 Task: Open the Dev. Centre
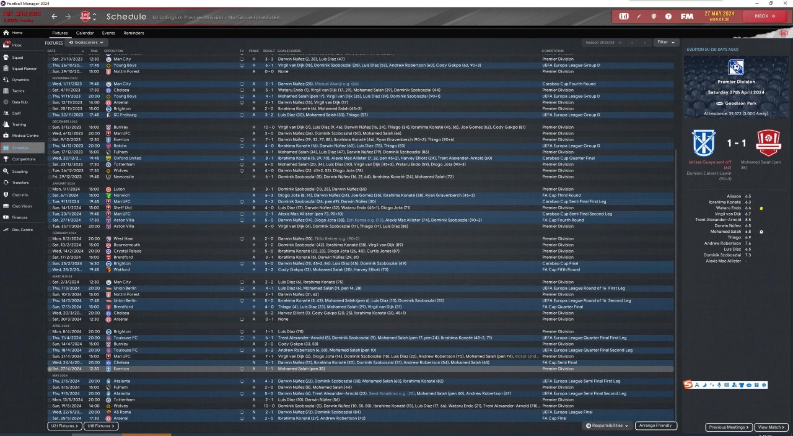[22, 230]
